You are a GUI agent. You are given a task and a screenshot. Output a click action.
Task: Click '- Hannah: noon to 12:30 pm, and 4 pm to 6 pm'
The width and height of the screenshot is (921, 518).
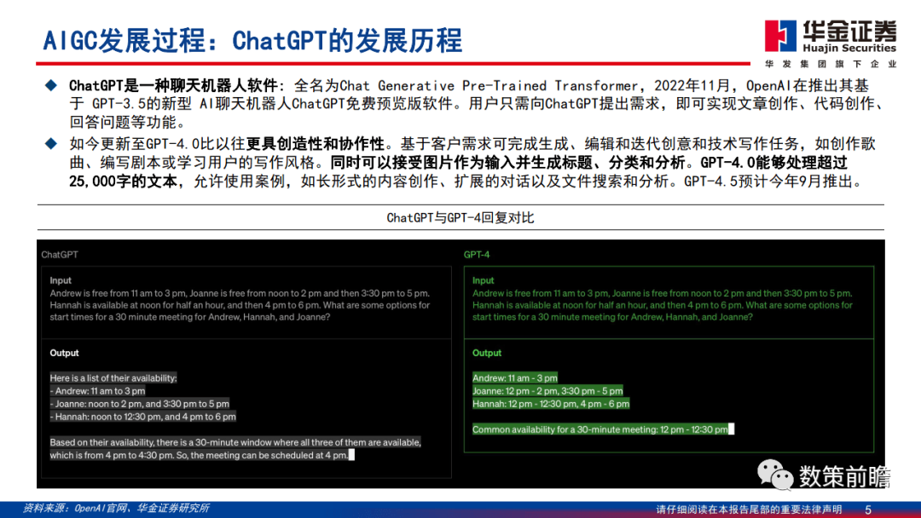142,417
